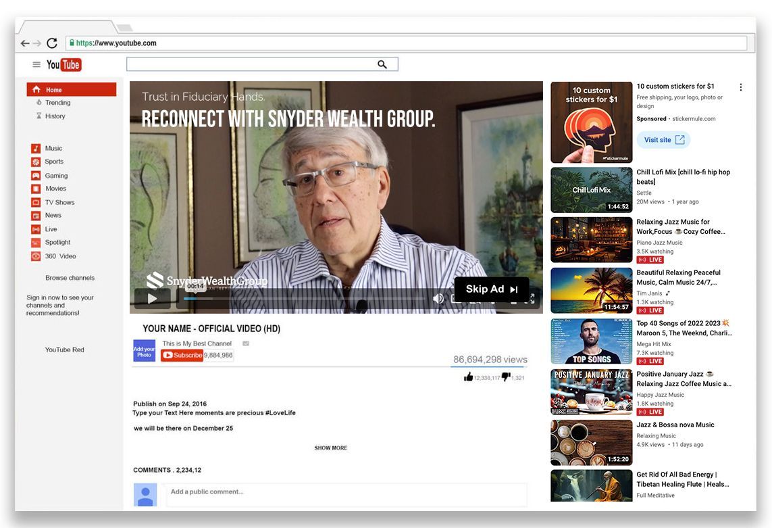The height and width of the screenshot is (528, 772).
Task: Open Relaxing Jazz Music for Work thumbnail
Action: [x=591, y=239]
